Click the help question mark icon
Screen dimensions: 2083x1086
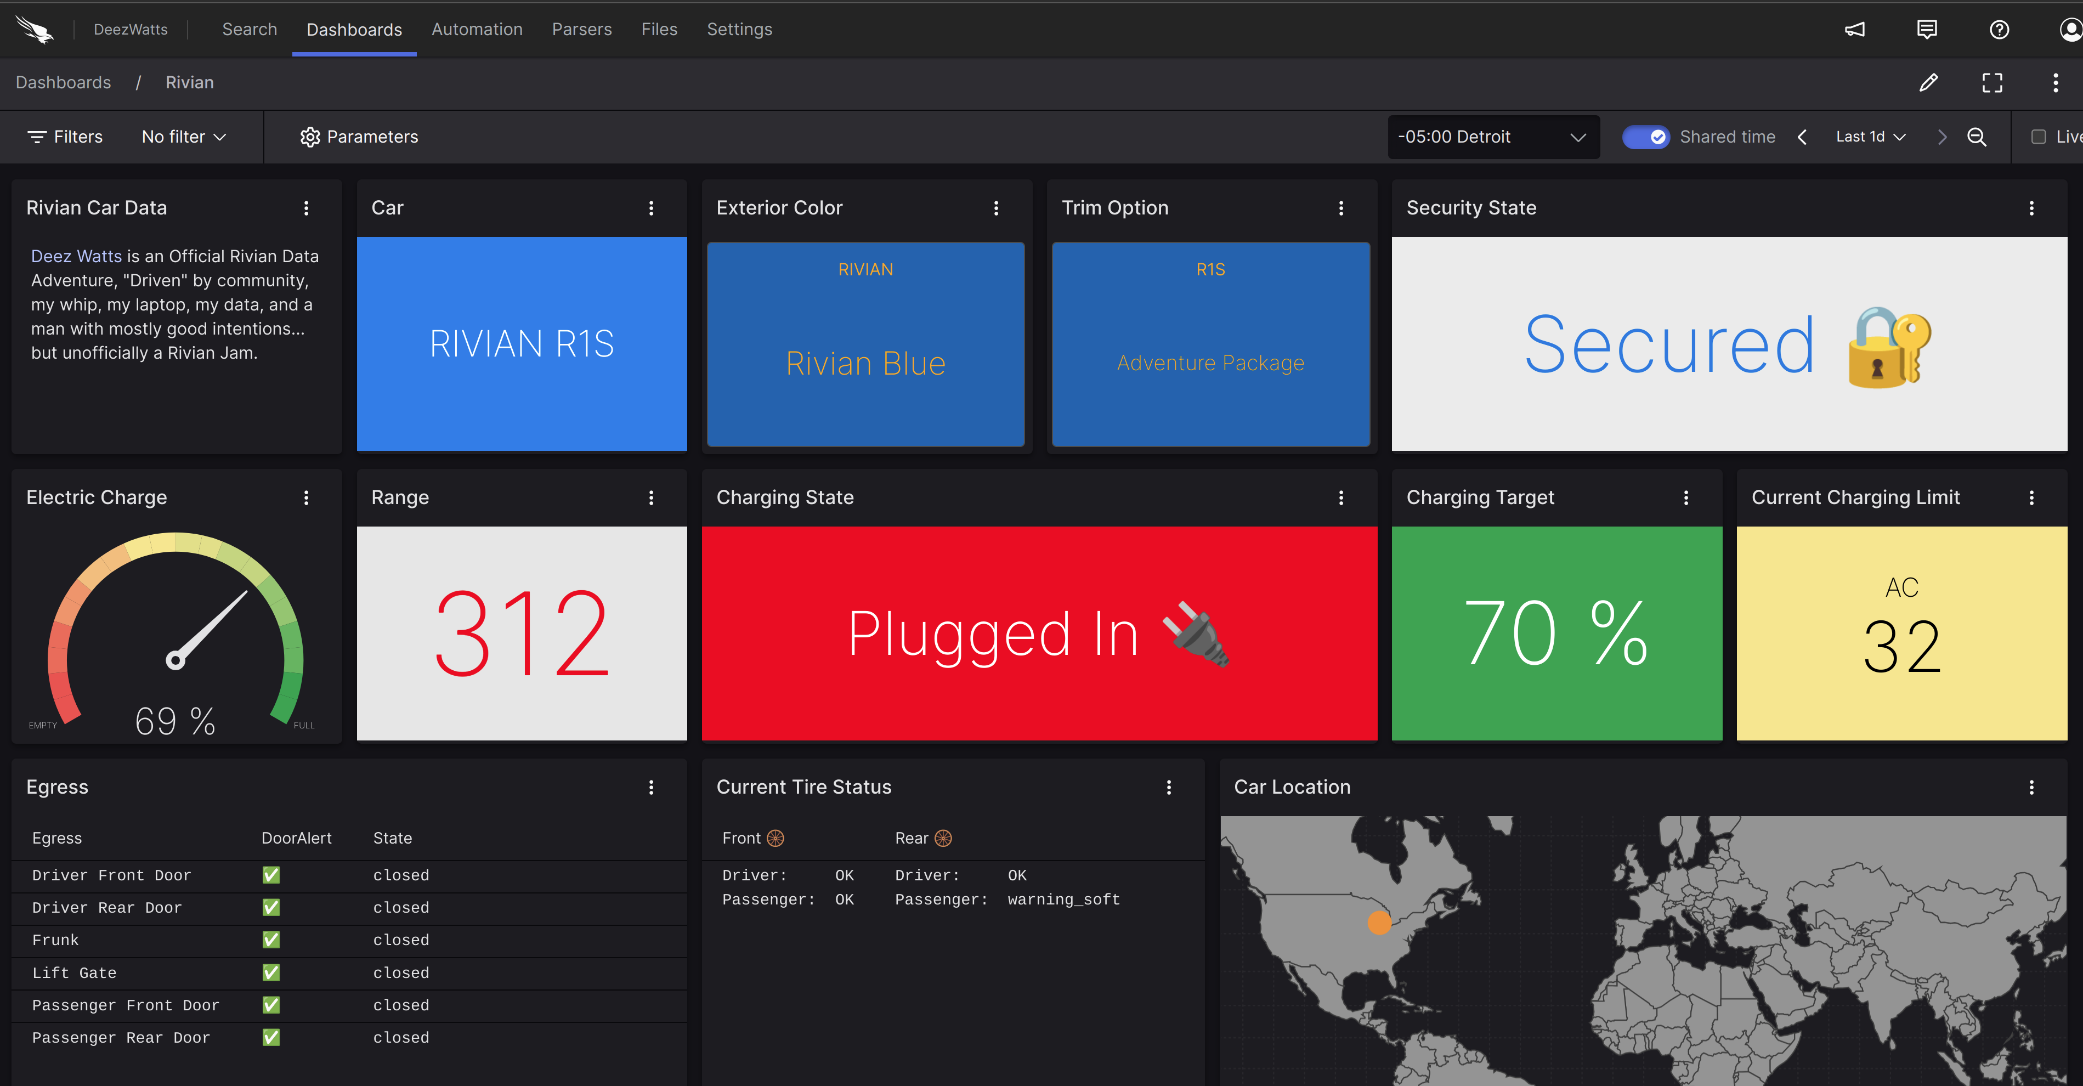coord(1999,30)
